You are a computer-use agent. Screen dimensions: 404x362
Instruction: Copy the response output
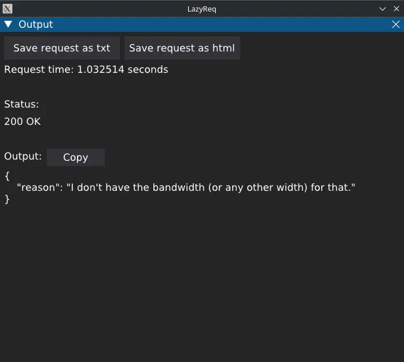(x=76, y=157)
